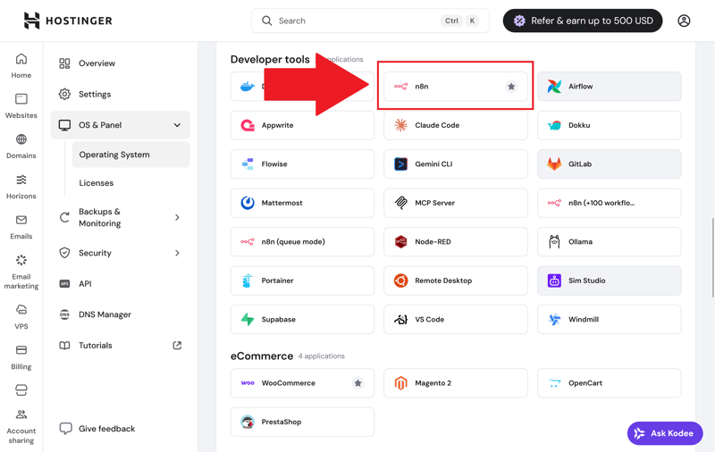Open the VPS section icon
Image resolution: width=715 pixels, height=452 pixels.
(x=21, y=316)
